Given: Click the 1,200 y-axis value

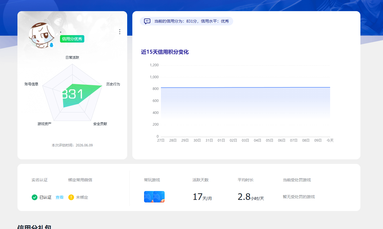Looking at the screenshot, I should (154, 65).
